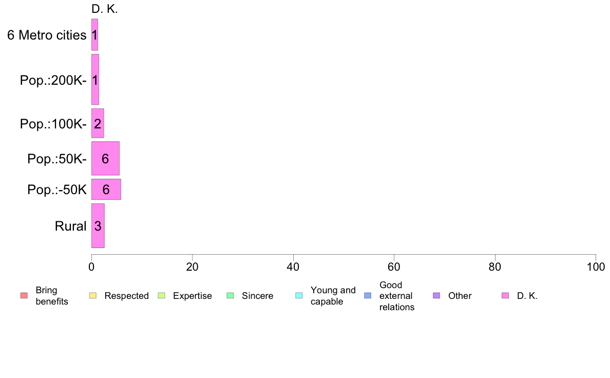Select the Pop.:100K- bar labeled 2
The image size is (610, 378).
point(98,123)
